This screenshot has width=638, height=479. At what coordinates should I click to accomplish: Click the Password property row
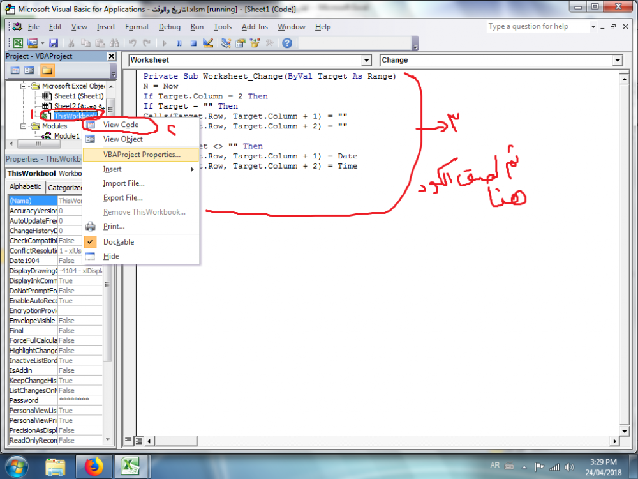coord(56,400)
